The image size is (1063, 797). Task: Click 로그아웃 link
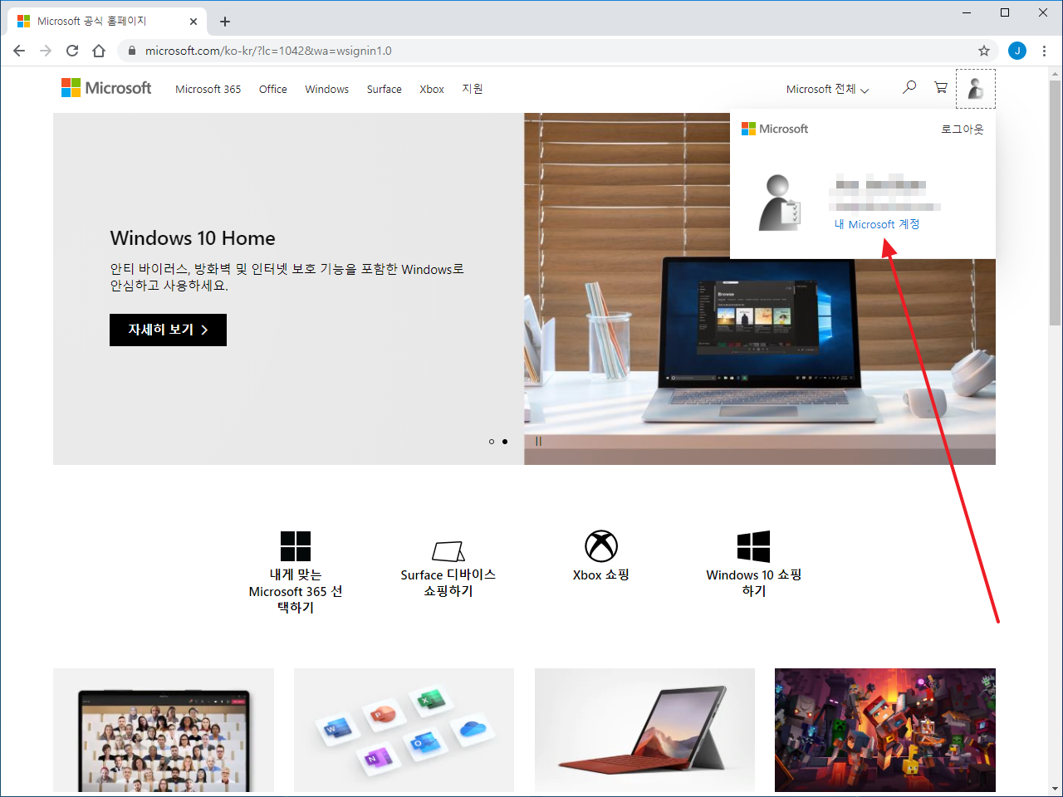[963, 130]
